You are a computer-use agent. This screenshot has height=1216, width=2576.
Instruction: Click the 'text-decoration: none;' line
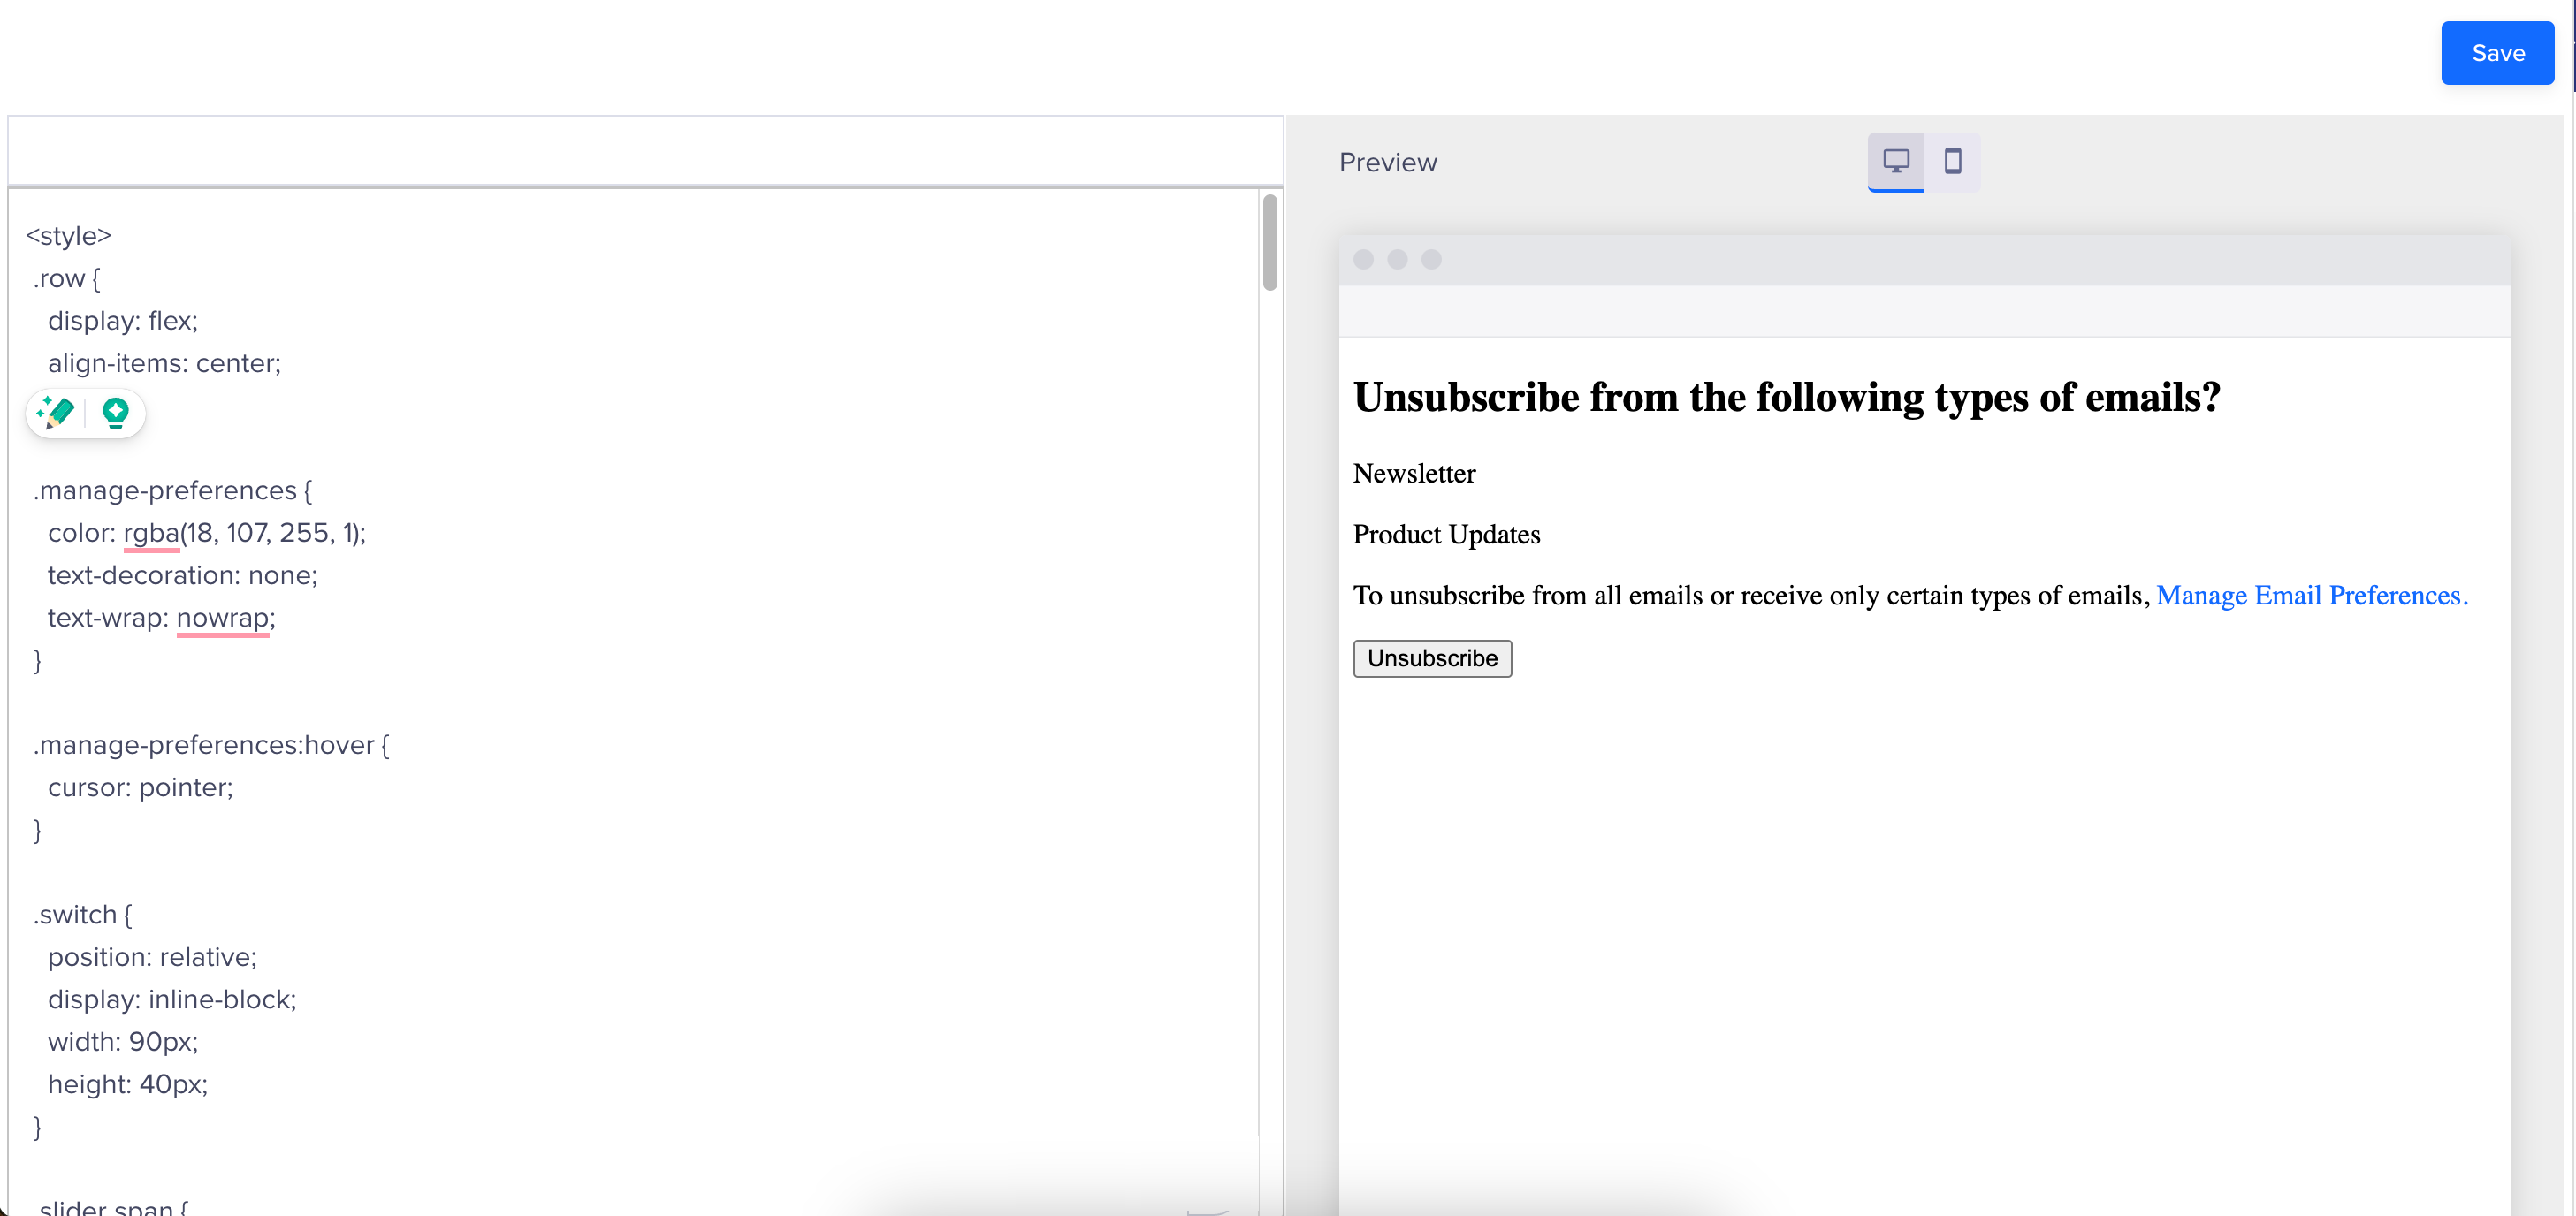pyautogui.click(x=182, y=576)
